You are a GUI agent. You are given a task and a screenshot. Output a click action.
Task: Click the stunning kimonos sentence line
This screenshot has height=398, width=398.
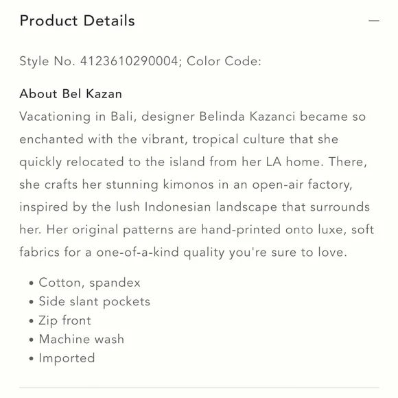point(186,185)
